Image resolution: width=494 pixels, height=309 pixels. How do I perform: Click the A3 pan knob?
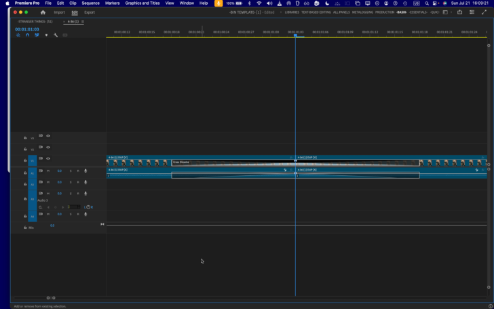(x=88, y=207)
